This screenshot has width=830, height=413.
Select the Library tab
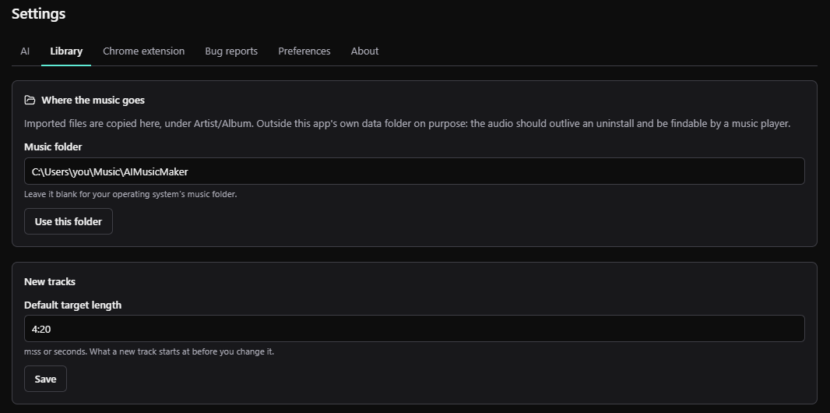[x=66, y=51]
